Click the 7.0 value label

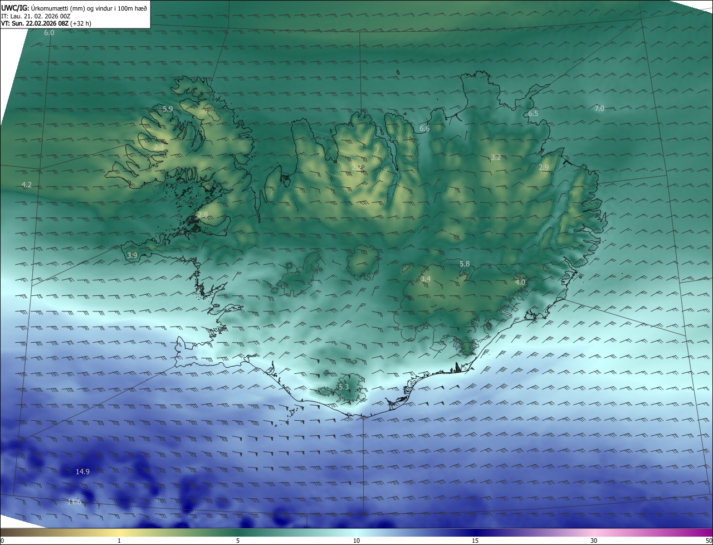pyautogui.click(x=599, y=108)
